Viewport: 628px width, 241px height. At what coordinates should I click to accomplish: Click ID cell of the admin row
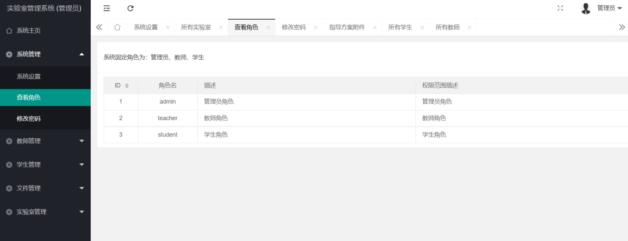point(120,102)
